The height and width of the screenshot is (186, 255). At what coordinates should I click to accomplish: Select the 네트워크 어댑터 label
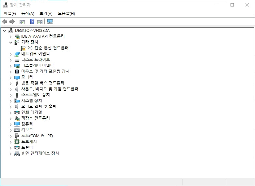[36, 54]
